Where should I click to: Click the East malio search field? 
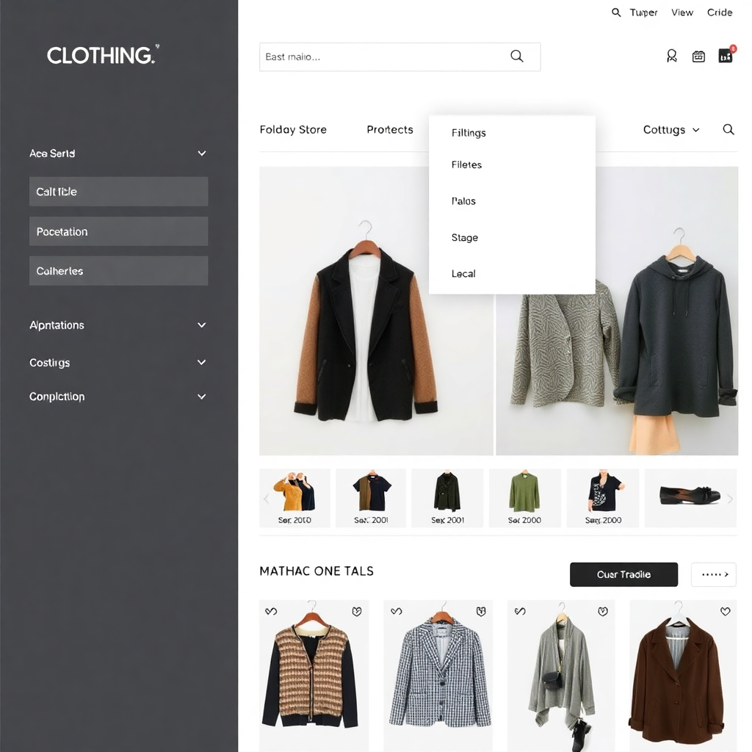click(400, 57)
